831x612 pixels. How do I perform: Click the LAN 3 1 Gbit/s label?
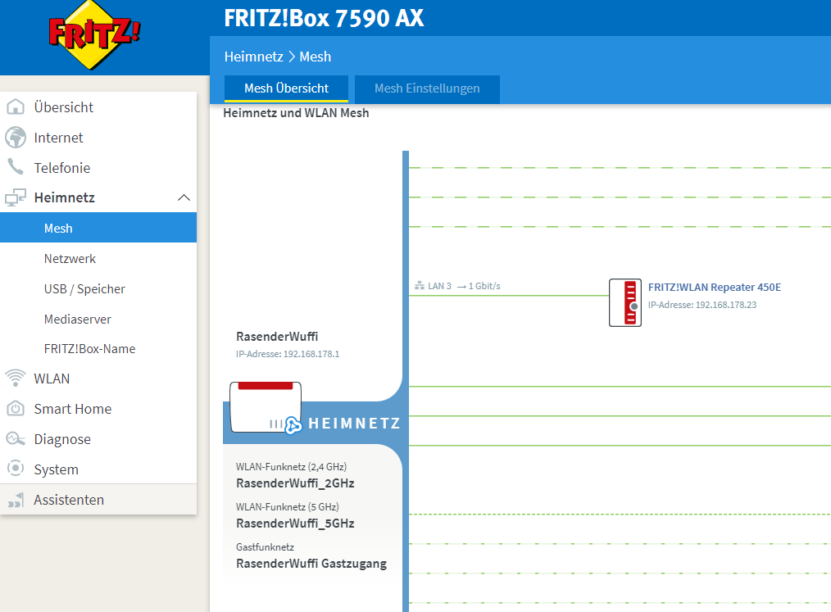click(x=464, y=286)
